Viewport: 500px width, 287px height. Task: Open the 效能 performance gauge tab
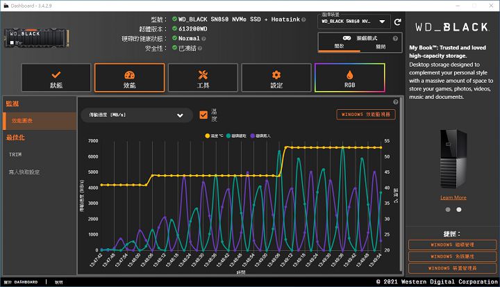[x=129, y=82]
